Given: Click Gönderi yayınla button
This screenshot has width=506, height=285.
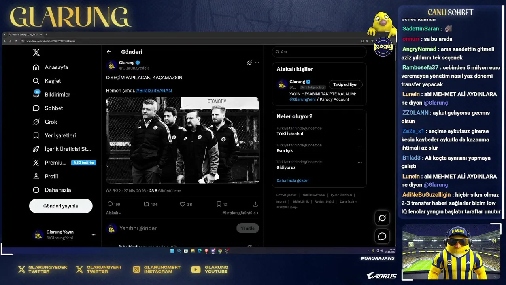Looking at the screenshot, I should coord(60,206).
